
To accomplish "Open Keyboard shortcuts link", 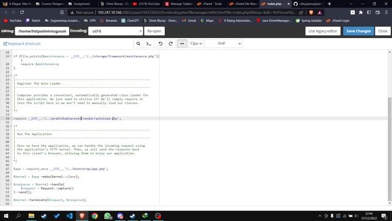I will (x=22, y=44).
